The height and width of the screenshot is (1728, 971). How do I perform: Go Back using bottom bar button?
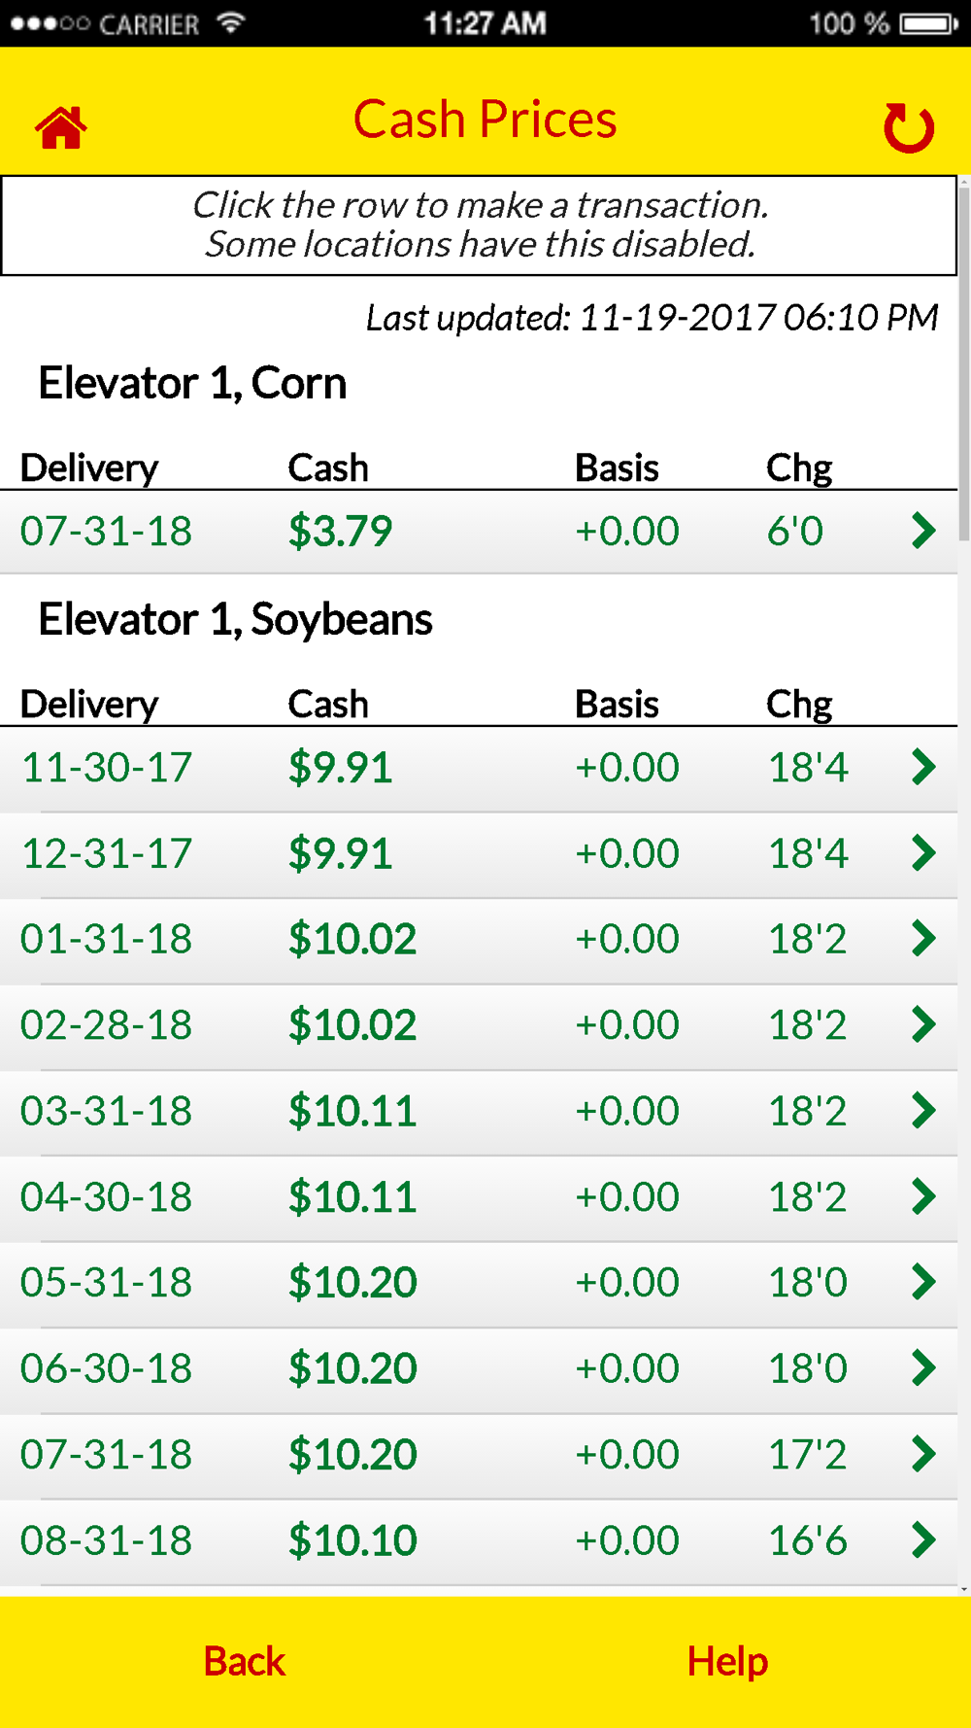pyautogui.click(x=245, y=1661)
